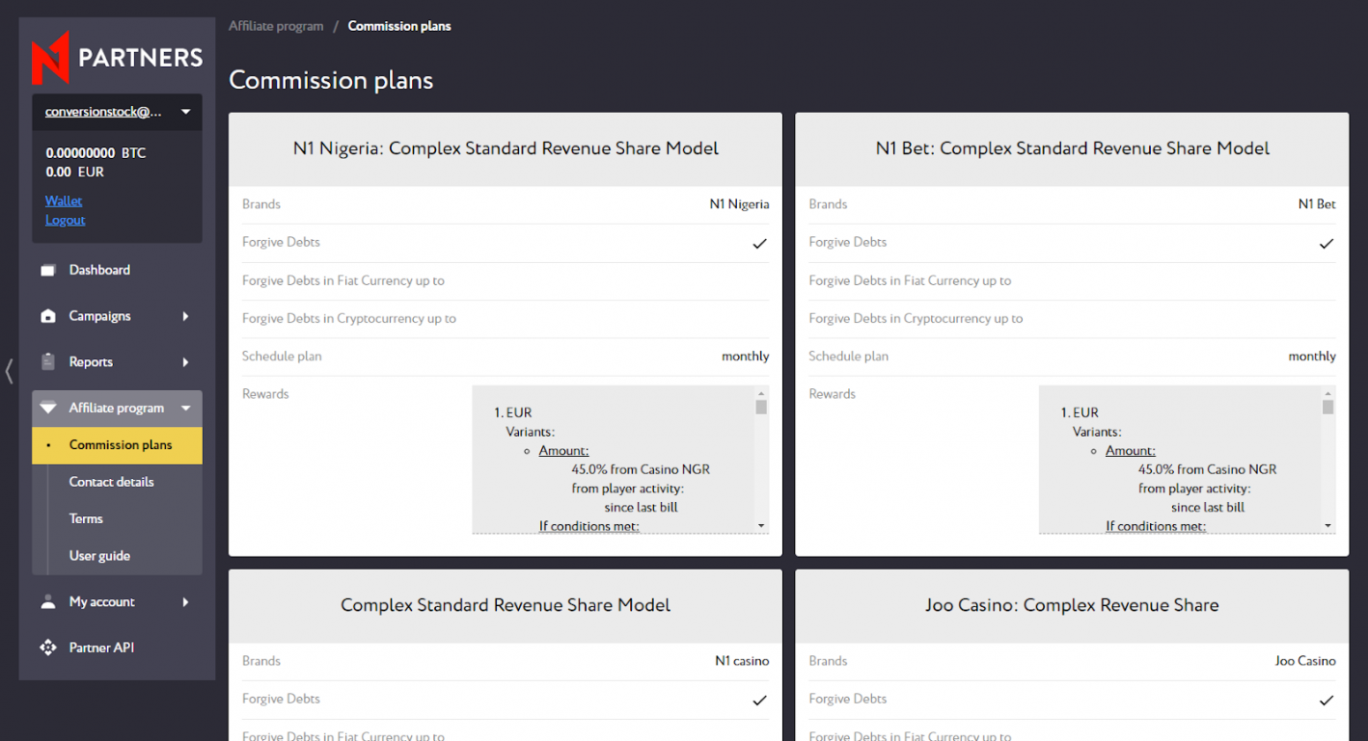This screenshot has height=741, width=1368.
Task: Click Joo Casino brand value
Action: [x=1305, y=661]
